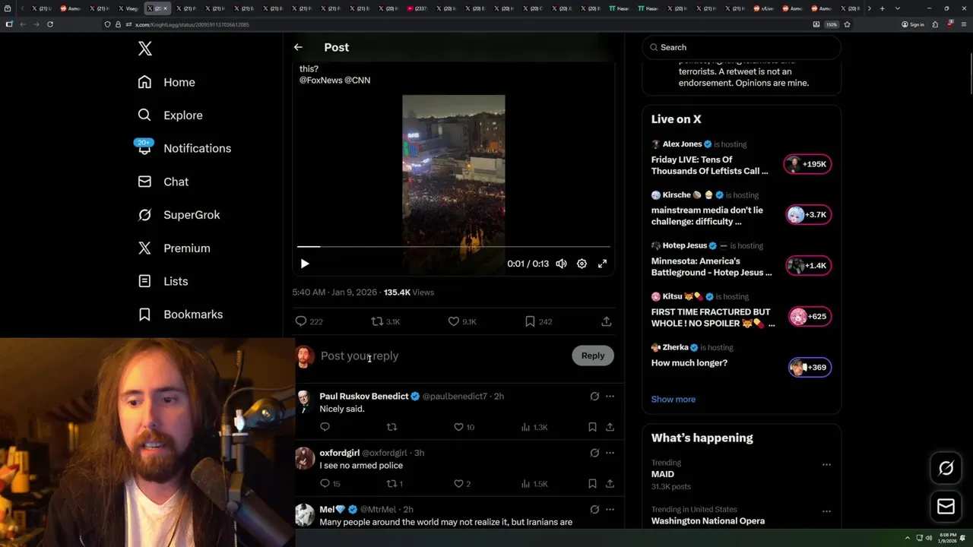The image size is (973, 547).
Task: Open video settings gear
Action: click(x=582, y=264)
